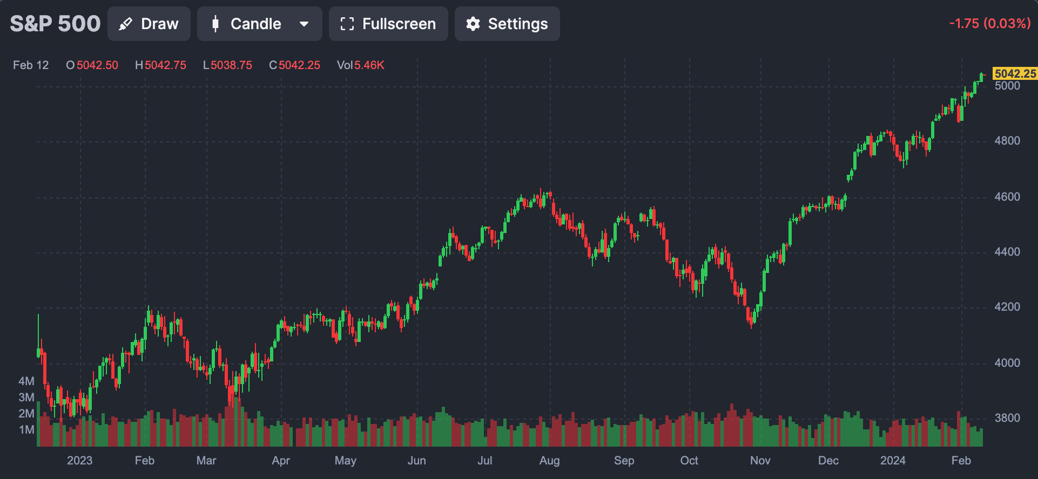Open chart Settings
The width and height of the screenshot is (1038, 479).
(x=507, y=24)
